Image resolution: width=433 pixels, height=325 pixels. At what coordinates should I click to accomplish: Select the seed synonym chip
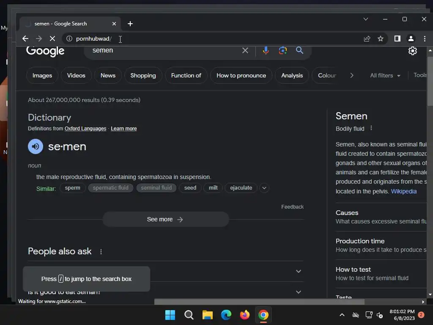tap(190, 188)
